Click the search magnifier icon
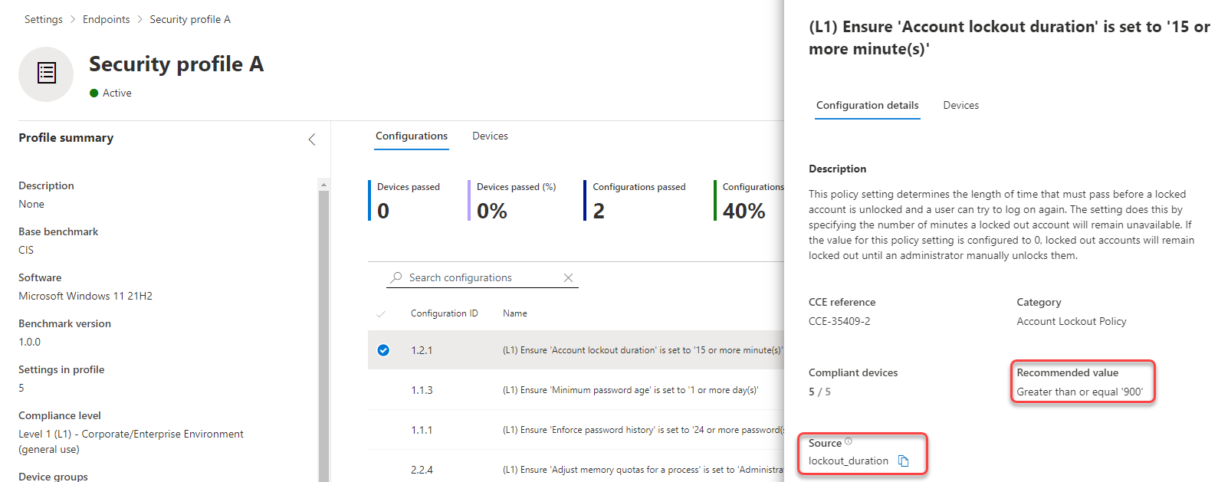1218x482 pixels. pos(396,277)
